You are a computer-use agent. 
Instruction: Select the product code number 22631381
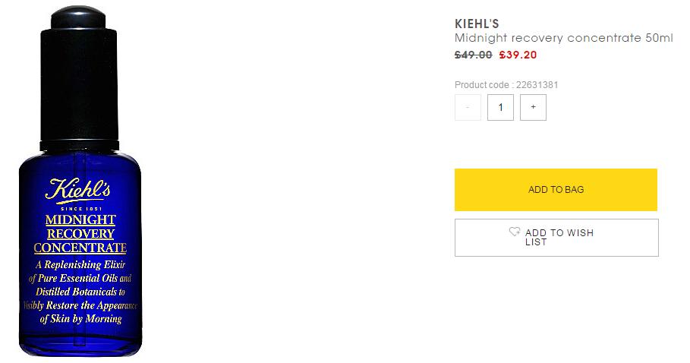[537, 85]
